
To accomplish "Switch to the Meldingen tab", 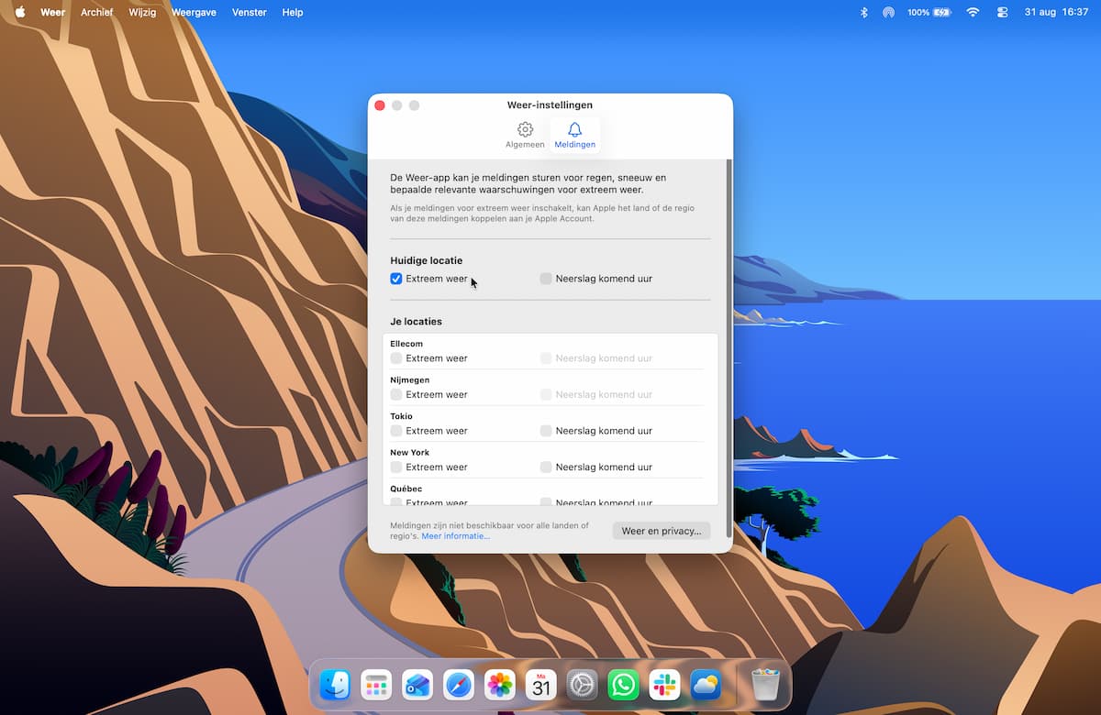I will [x=575, y=135].
